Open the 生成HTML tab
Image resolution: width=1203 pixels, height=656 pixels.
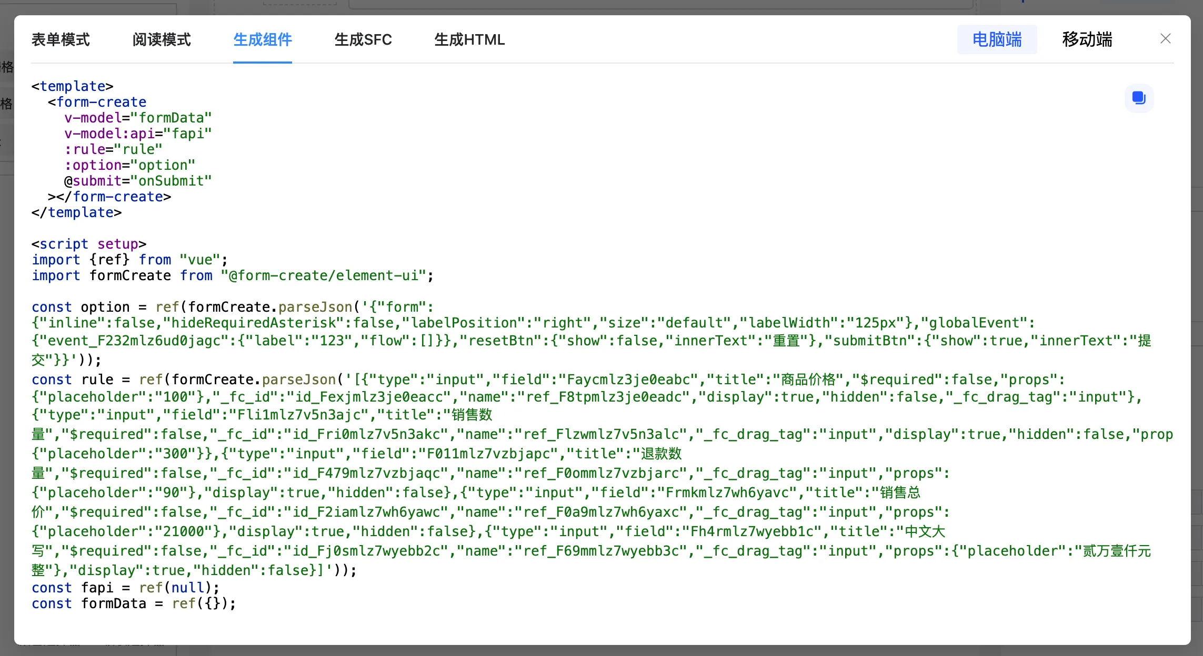(469, 40)
